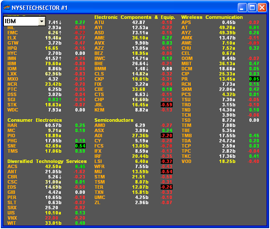
Task: Maximize the NYSETECHSECTOR window
Action: 252,8
